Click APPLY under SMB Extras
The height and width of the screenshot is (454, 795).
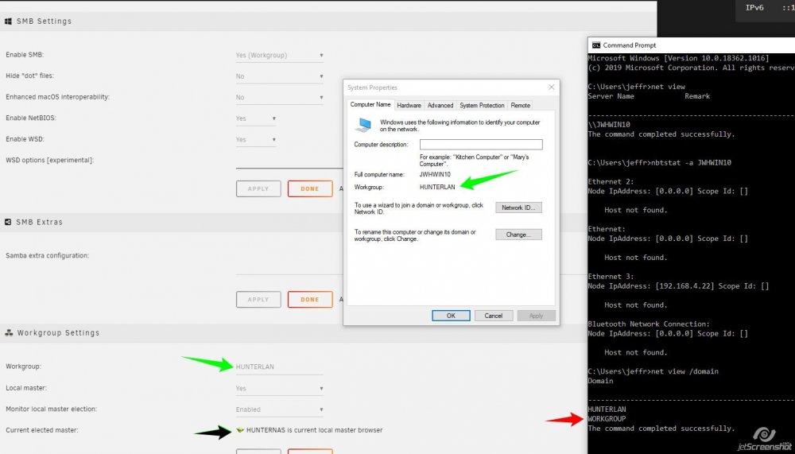coord(258,299)
